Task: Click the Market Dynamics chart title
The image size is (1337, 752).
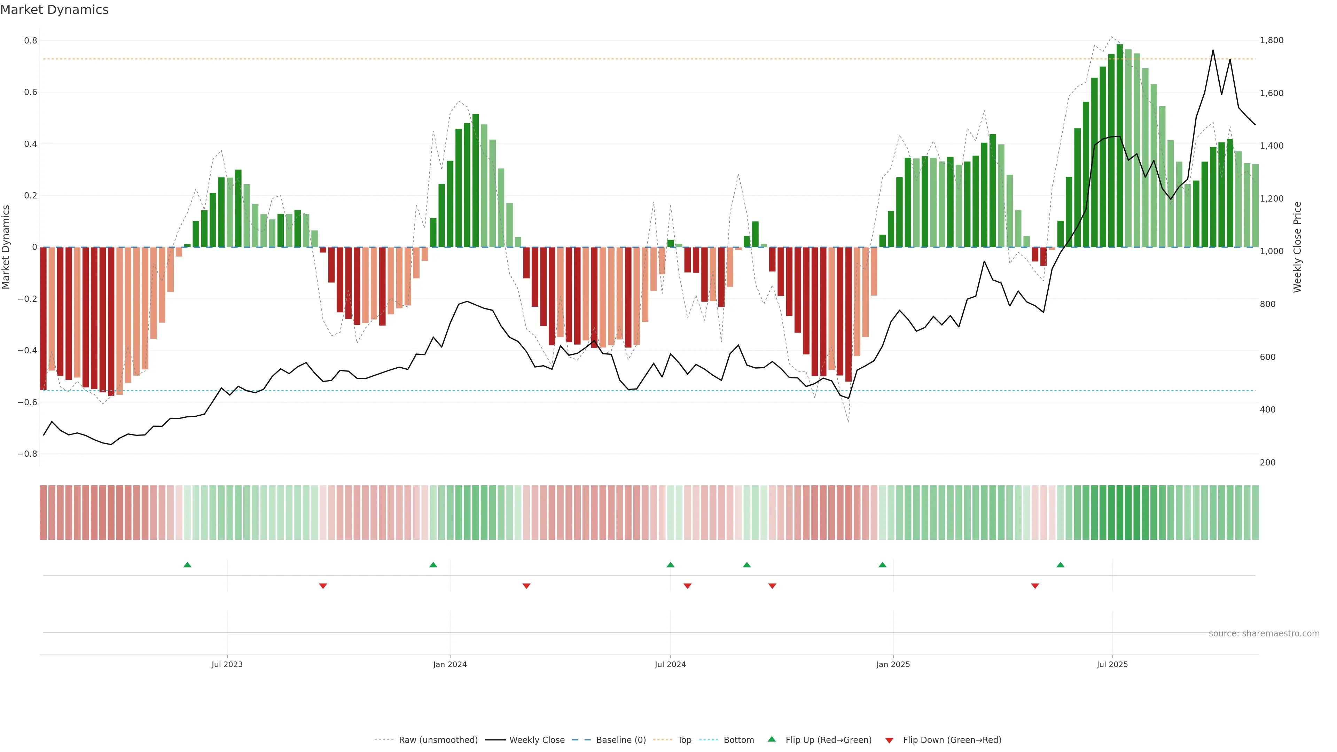Action: point(55,10)
